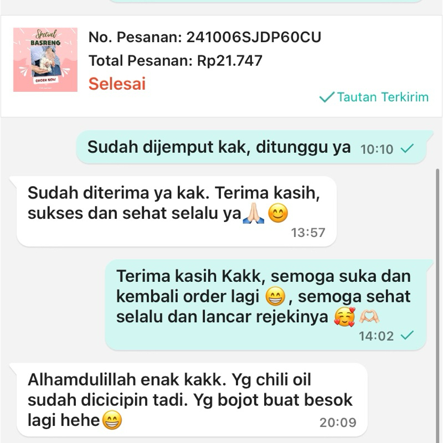Click the 13:57 timestamp

(308, 233)
